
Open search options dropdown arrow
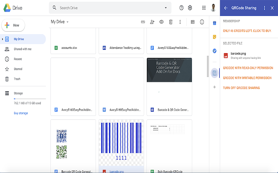tap(165, 8)
